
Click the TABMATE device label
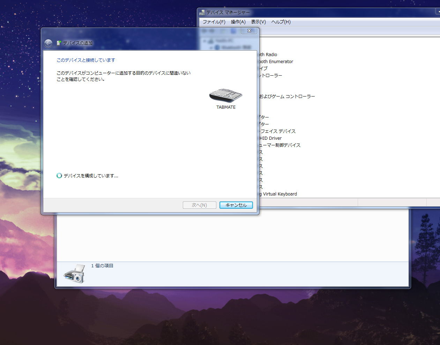(226, 107)
